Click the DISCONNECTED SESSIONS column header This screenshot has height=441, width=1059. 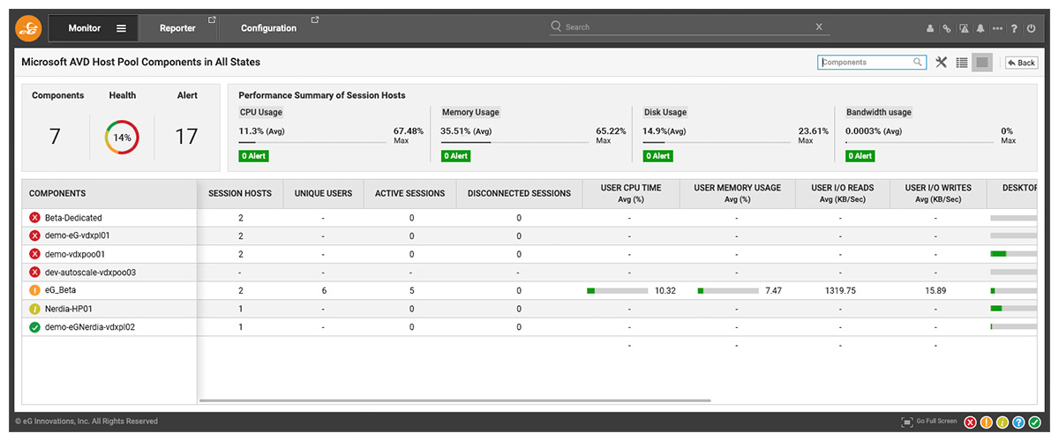click(519, 193)
